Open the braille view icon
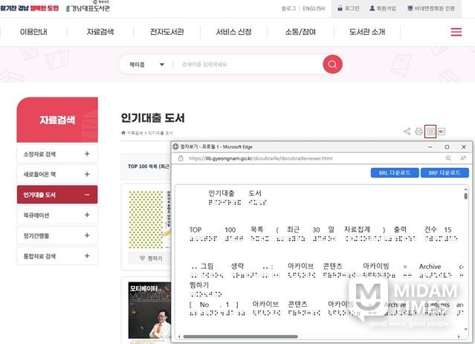The height and width of the screenshot is (344, 475). coord(430,132)
